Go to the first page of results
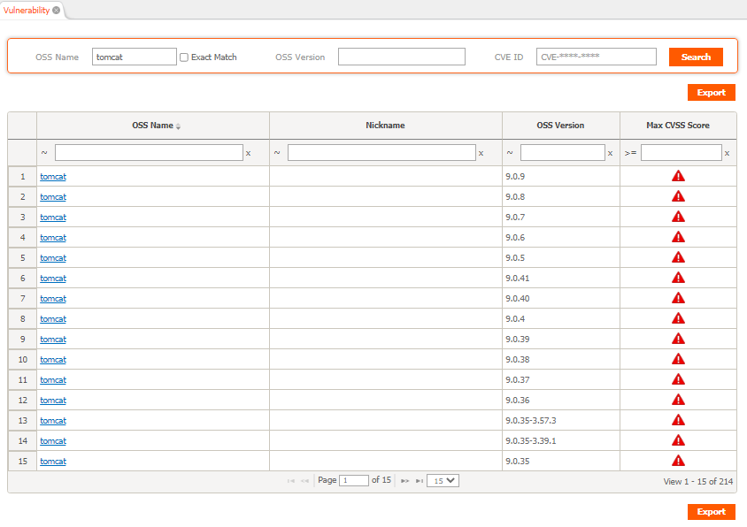Screen dimensions: 747x527 [290, 481]
